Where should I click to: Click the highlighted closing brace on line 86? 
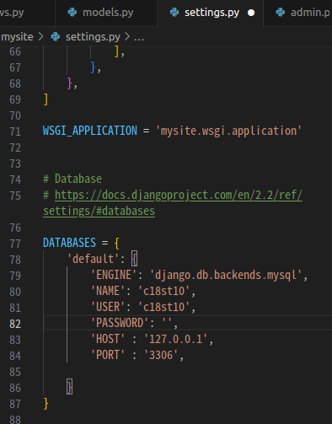click(x=70, y=387)
